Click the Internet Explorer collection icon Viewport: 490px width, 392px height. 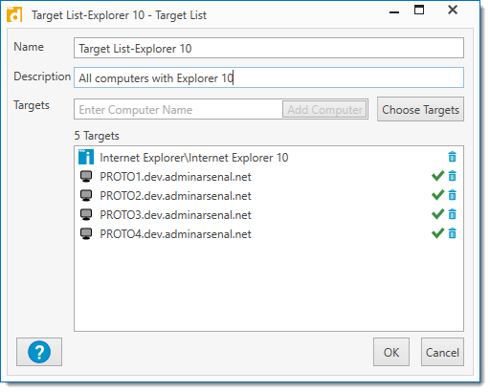point(86,157)
